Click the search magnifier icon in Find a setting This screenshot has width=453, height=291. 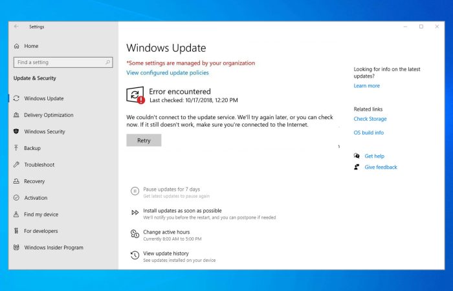pyautogui.click(x=108, y=62)
